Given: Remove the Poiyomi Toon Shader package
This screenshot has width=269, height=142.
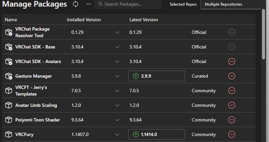Looking at the screenshot, I should [x=232, y=120].
